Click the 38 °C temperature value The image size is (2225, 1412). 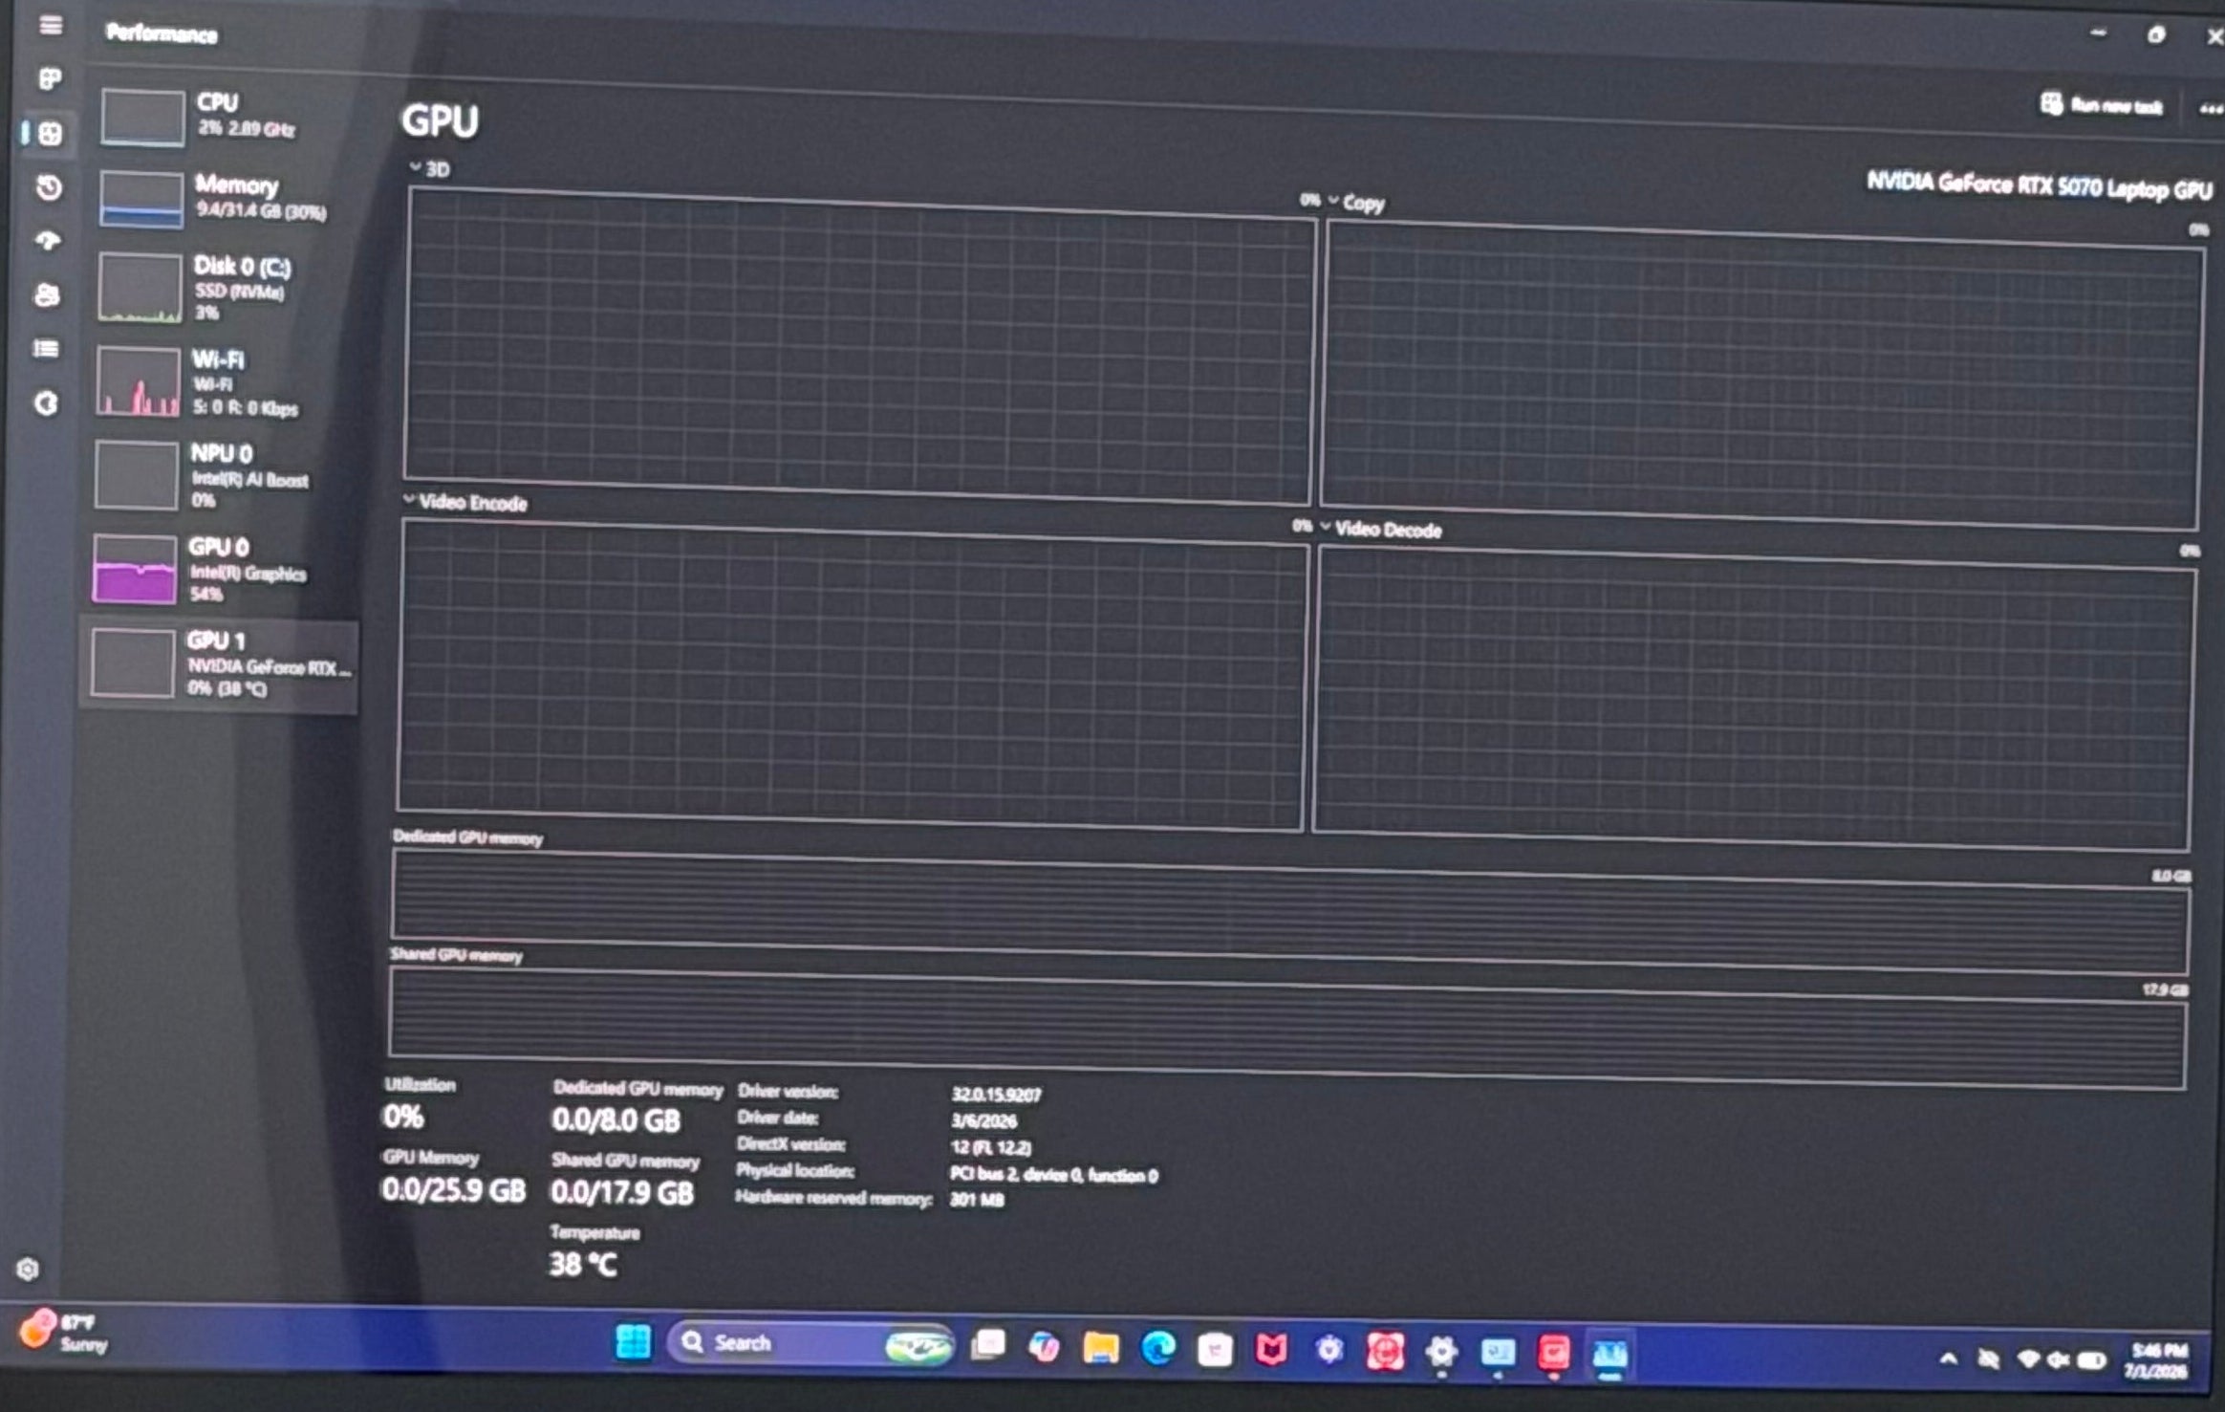[583, 1264]
